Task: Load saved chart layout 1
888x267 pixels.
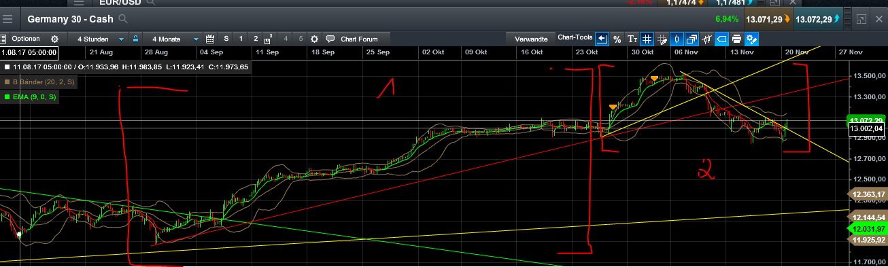Action: coord(241,39)
